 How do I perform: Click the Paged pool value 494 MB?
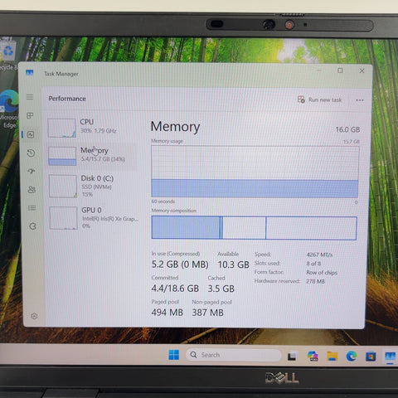[167, 313]
